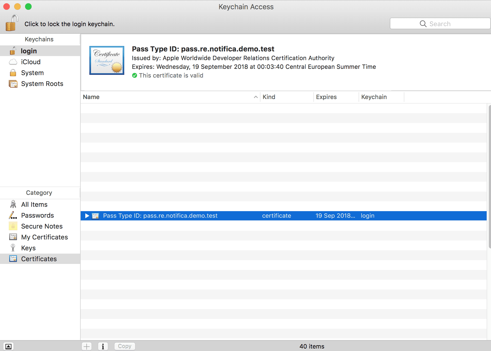Click the 'Click to lock the login keychain.' text
This screenshot has width=491, height=351.
click(x=69, y=24)
